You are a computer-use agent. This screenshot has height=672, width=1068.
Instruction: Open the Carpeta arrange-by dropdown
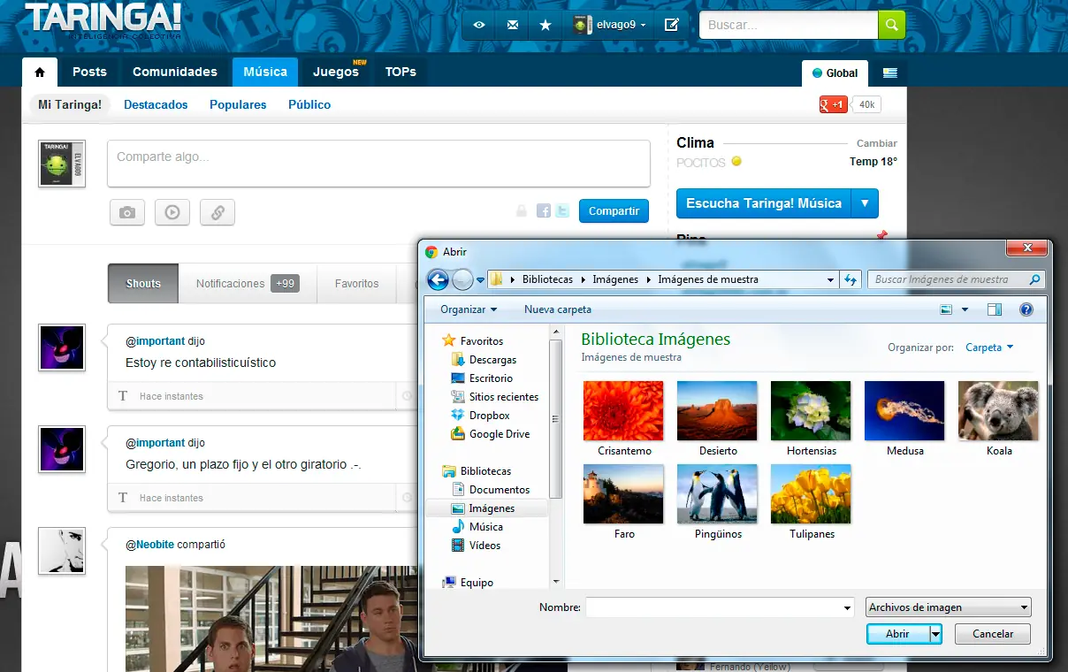point(989,347)
